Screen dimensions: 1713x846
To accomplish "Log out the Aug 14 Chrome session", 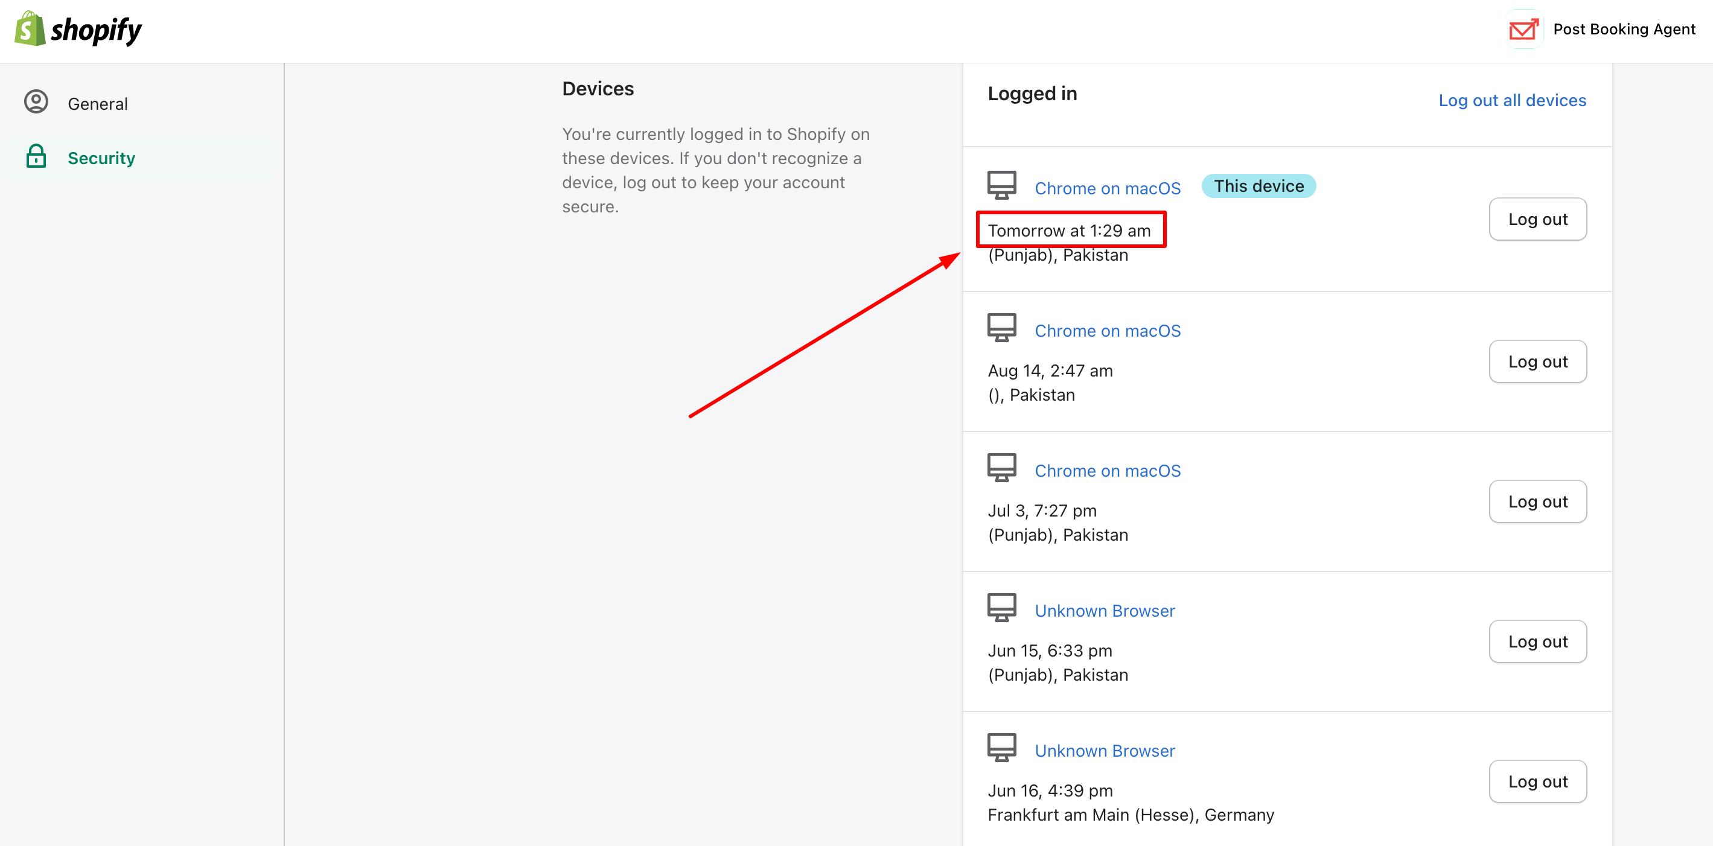I will click(1537, 361).
